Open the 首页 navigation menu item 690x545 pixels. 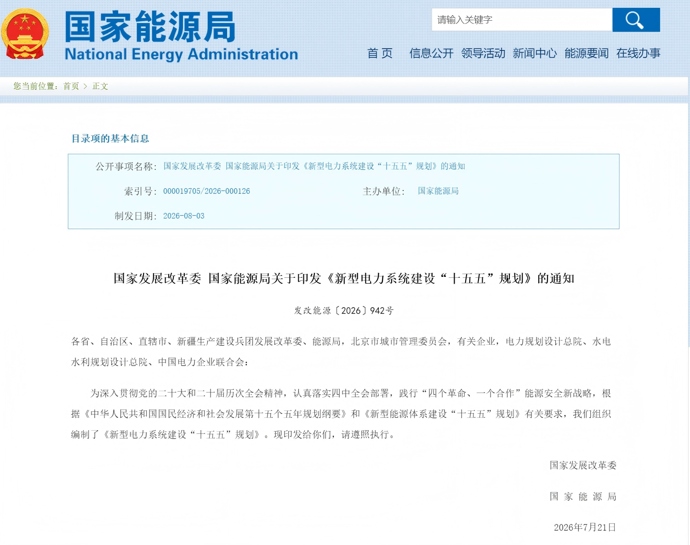380,53
